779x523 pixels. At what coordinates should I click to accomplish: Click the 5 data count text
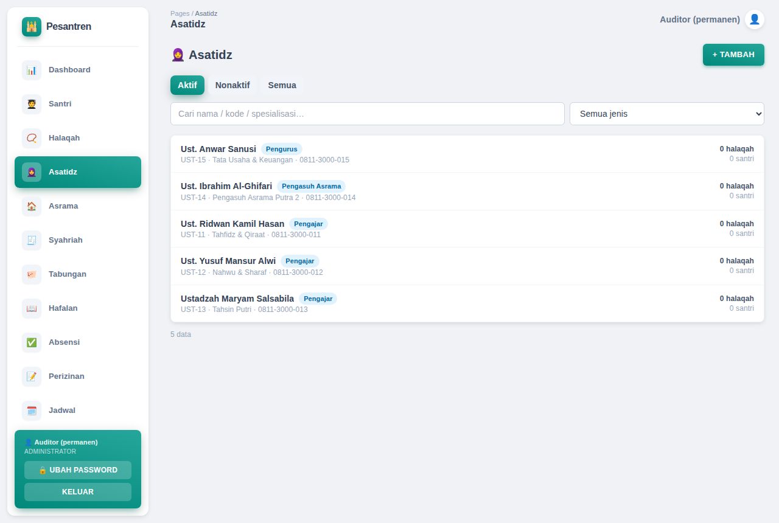tap(181, 334)
